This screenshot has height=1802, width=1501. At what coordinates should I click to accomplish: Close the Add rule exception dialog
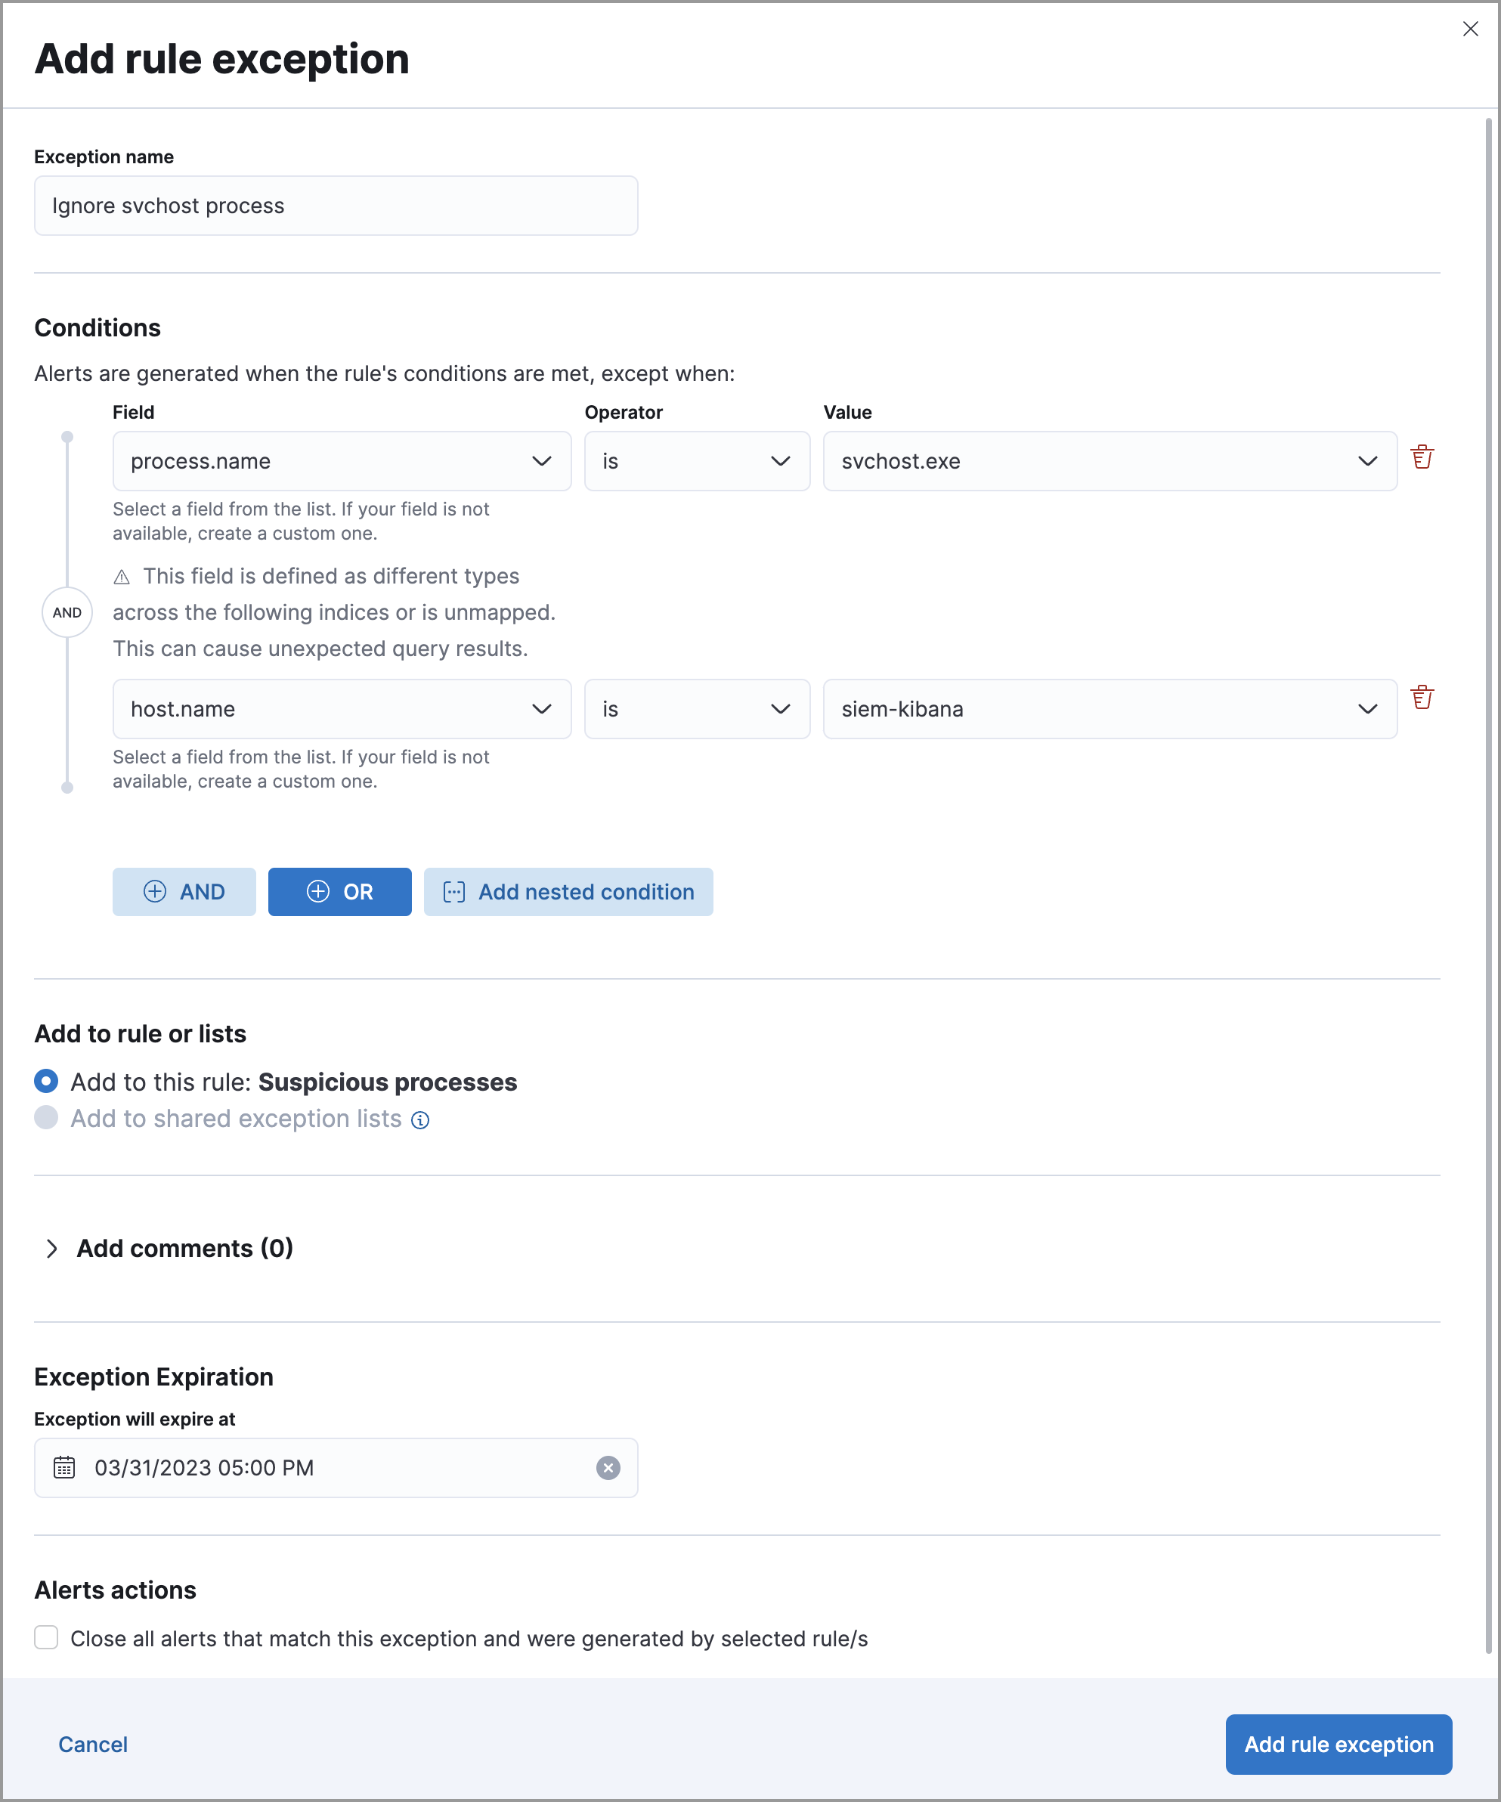tap(1471, 28)
